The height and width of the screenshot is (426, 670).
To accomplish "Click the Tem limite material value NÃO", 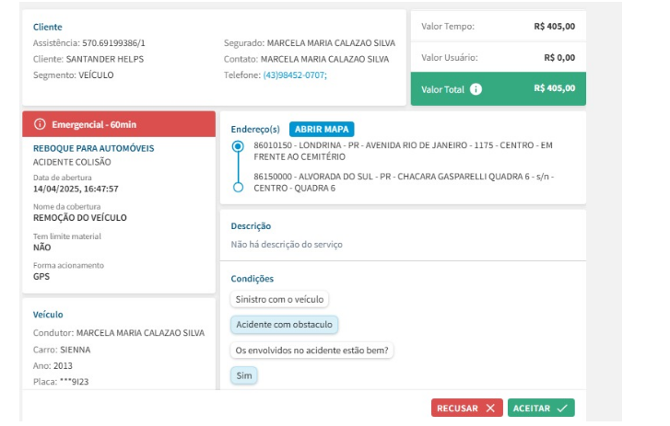I will coord(41,248).
